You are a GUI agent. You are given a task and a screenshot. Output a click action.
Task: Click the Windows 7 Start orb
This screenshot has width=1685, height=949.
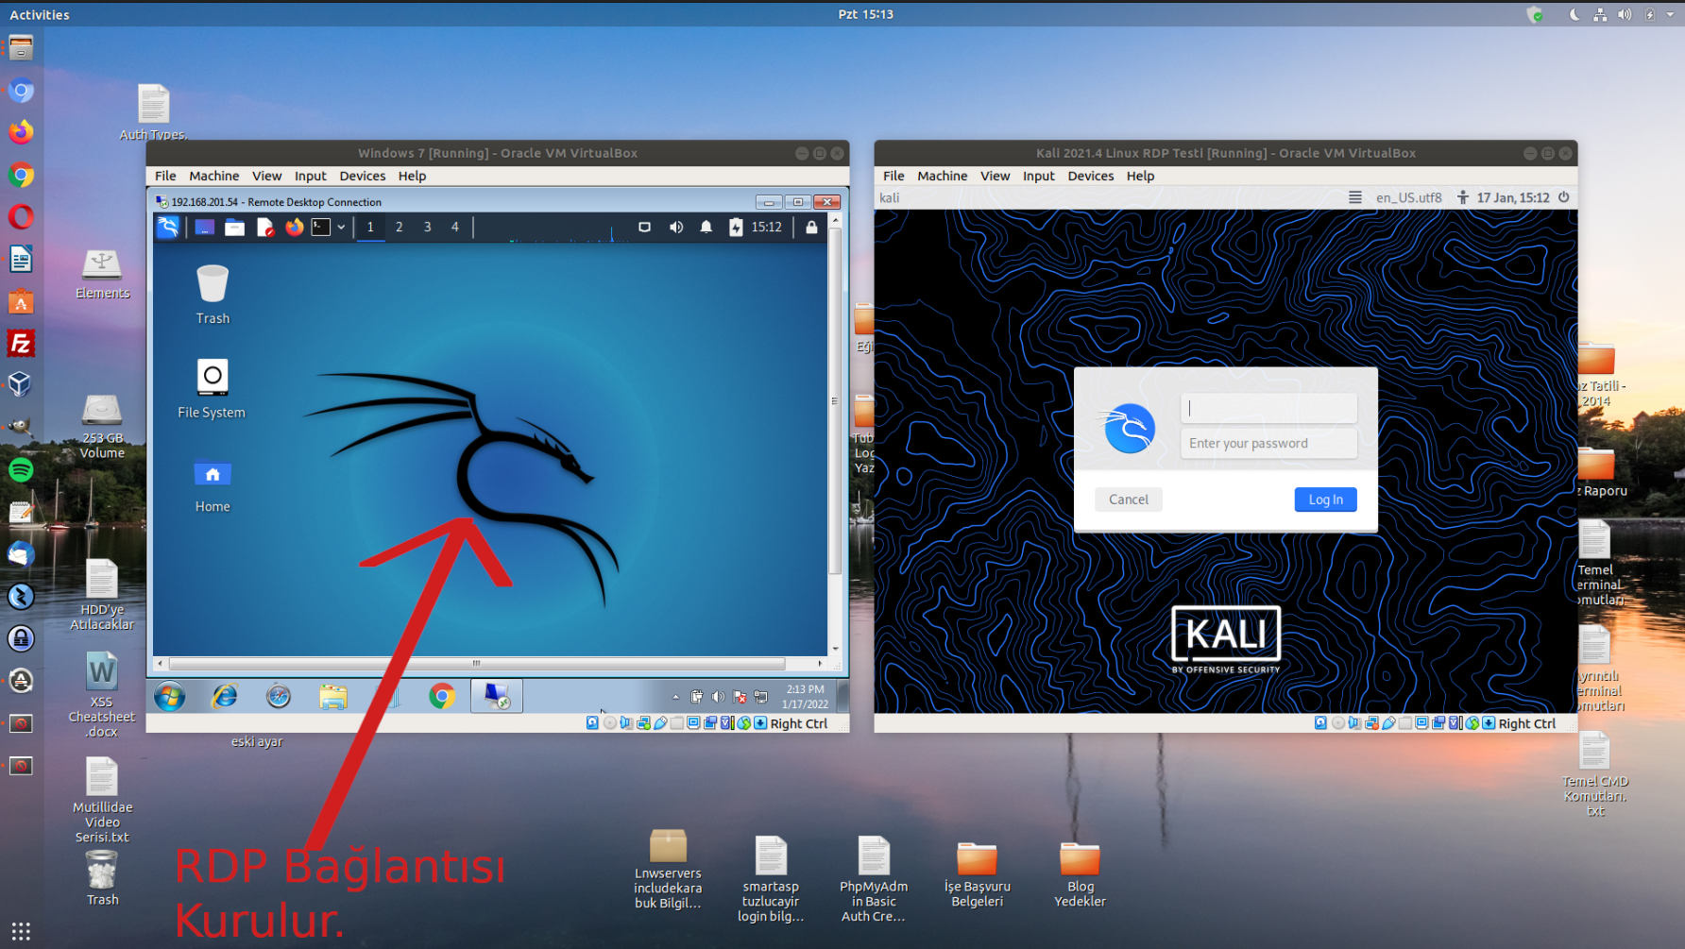pos(170,697)
